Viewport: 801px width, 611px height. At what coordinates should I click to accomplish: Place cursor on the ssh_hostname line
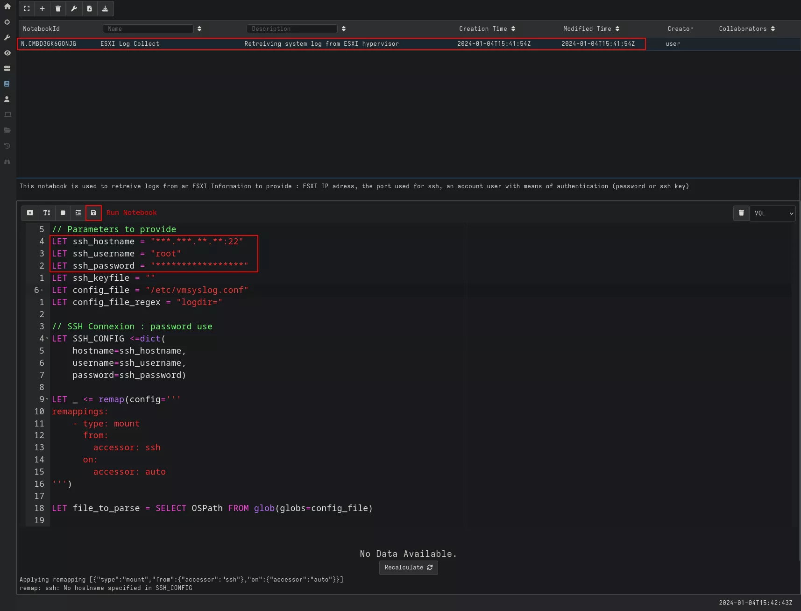(148, 242)
